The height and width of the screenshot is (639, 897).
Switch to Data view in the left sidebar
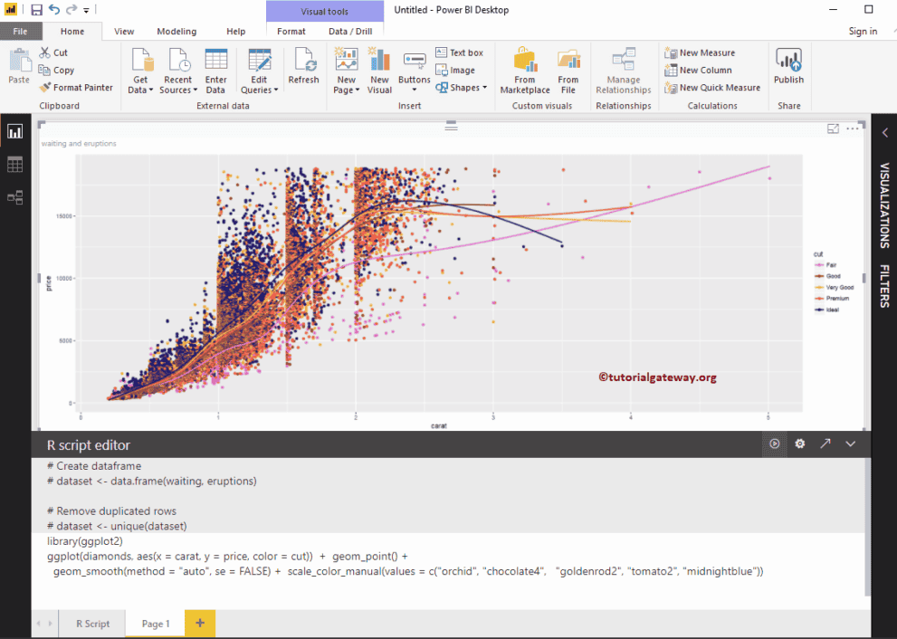[14, 164]
